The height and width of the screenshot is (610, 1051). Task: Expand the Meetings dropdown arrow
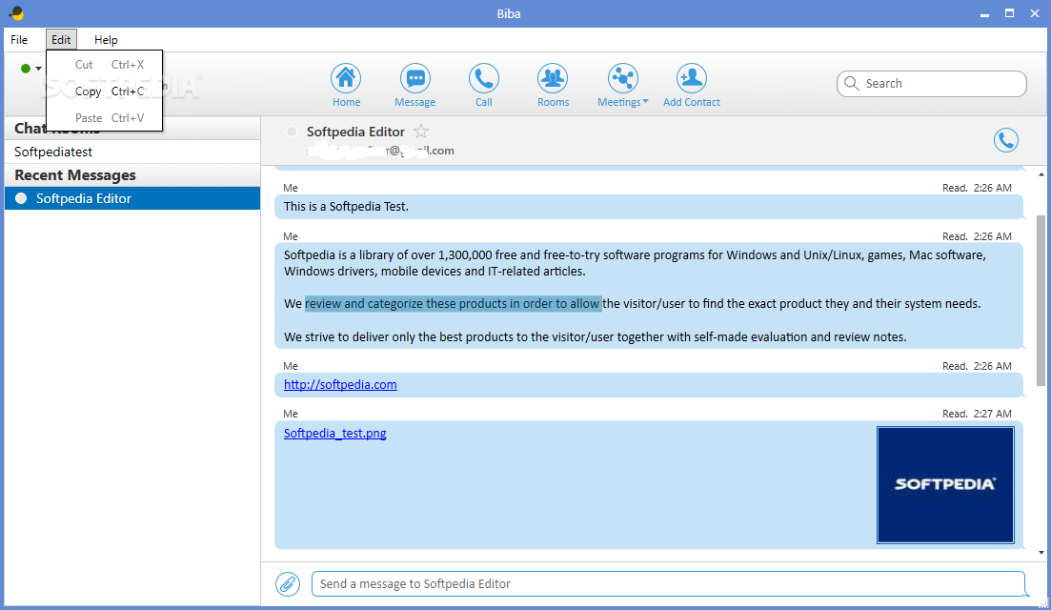coord(645,101)
